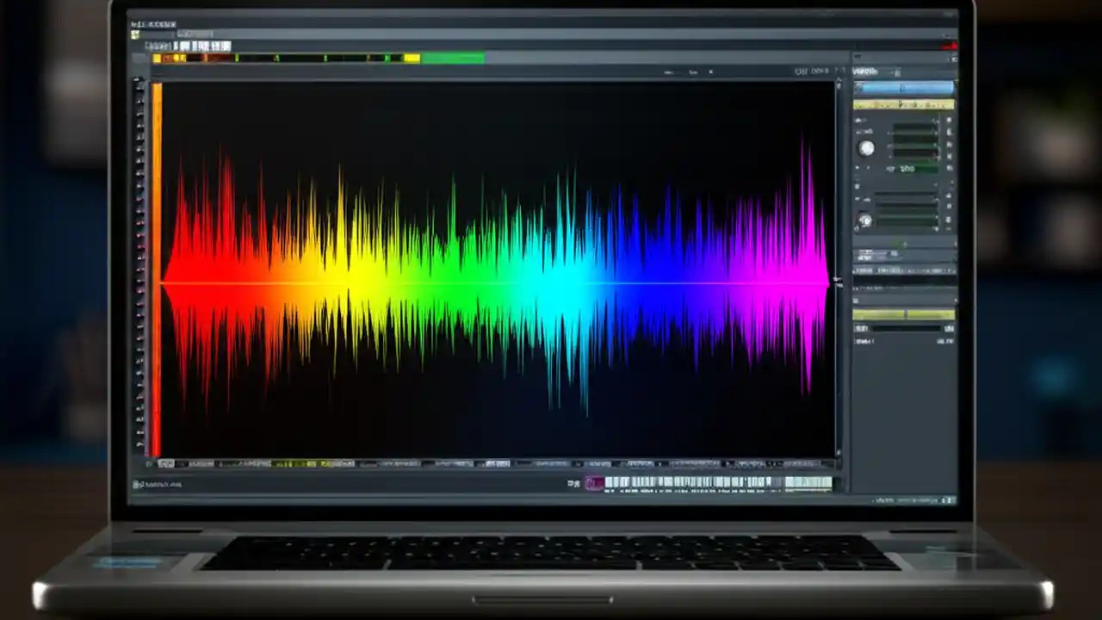This screenshot has width=1102, height=620.
Task: Adjust the gain knob in the right panel
Action: (x=867, y=148)
